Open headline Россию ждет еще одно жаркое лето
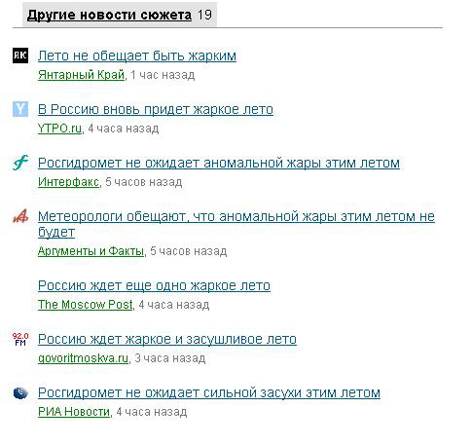 coord(154,285)
